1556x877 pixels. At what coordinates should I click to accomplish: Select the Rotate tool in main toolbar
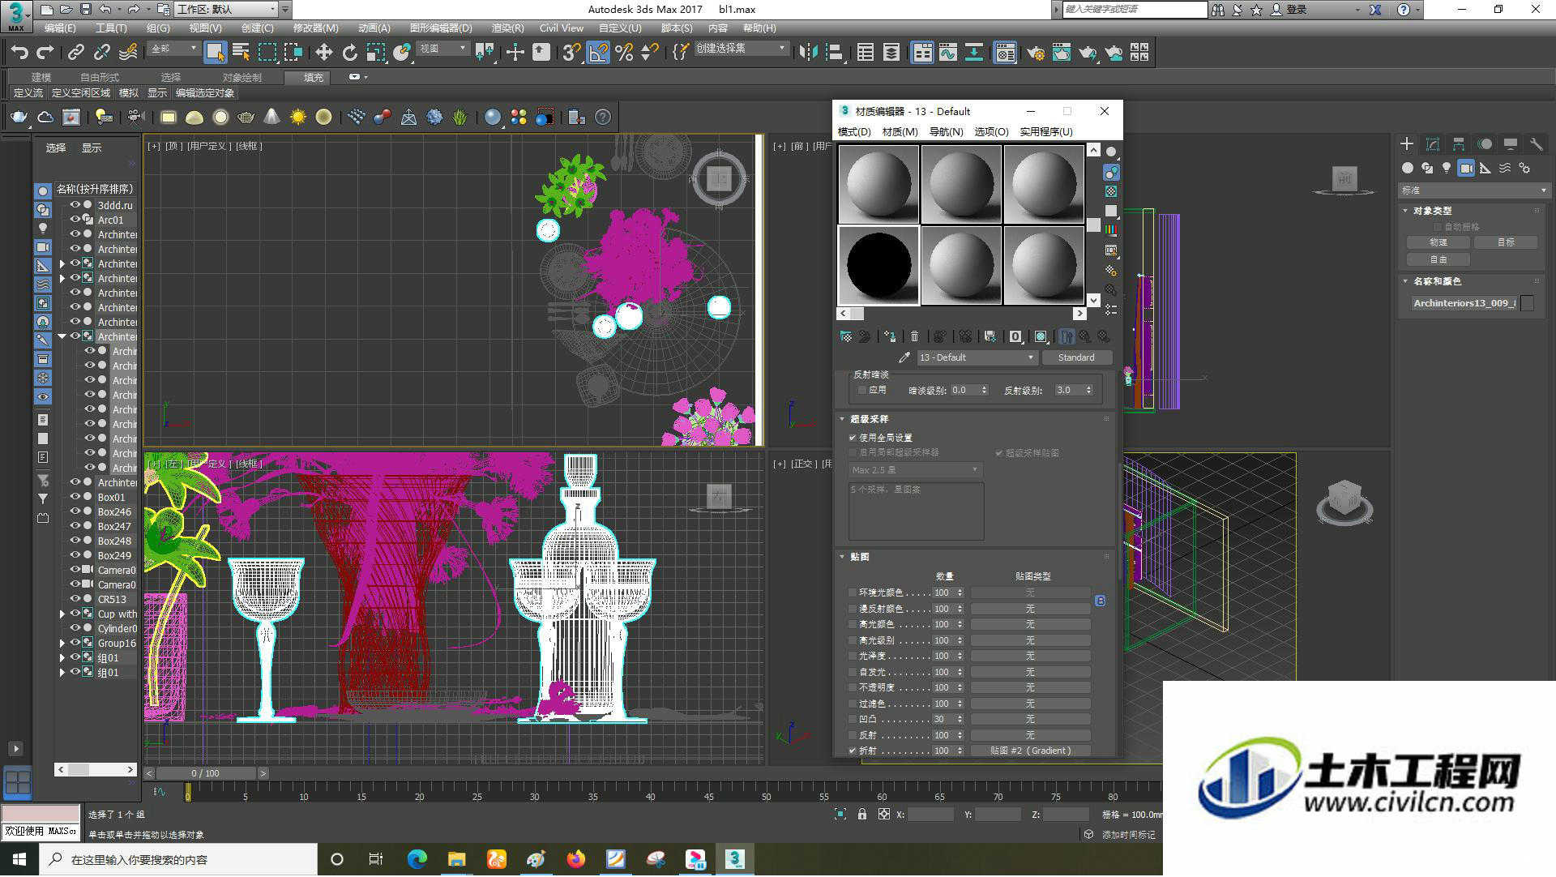tap(349, 53)
